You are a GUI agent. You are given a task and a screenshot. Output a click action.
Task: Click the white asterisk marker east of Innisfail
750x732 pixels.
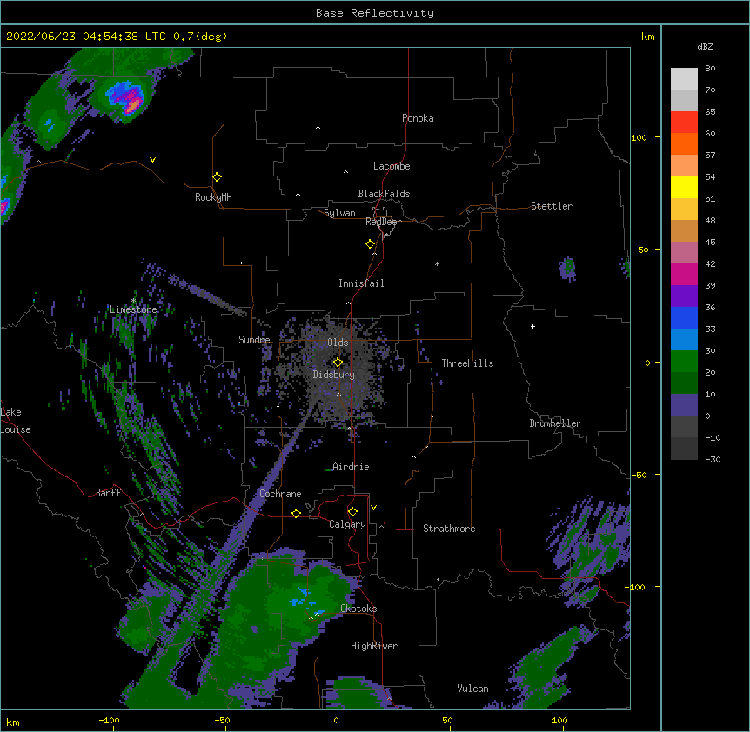pos(437,264)
